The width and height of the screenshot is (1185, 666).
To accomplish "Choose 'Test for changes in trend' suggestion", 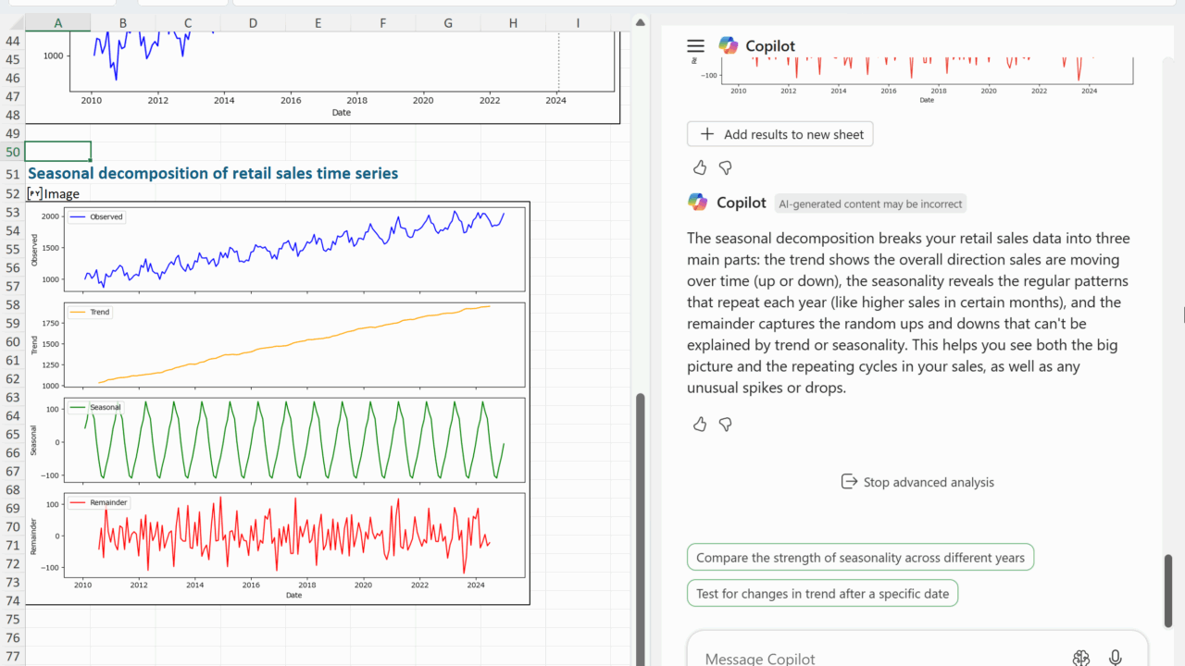I will 822,594.
